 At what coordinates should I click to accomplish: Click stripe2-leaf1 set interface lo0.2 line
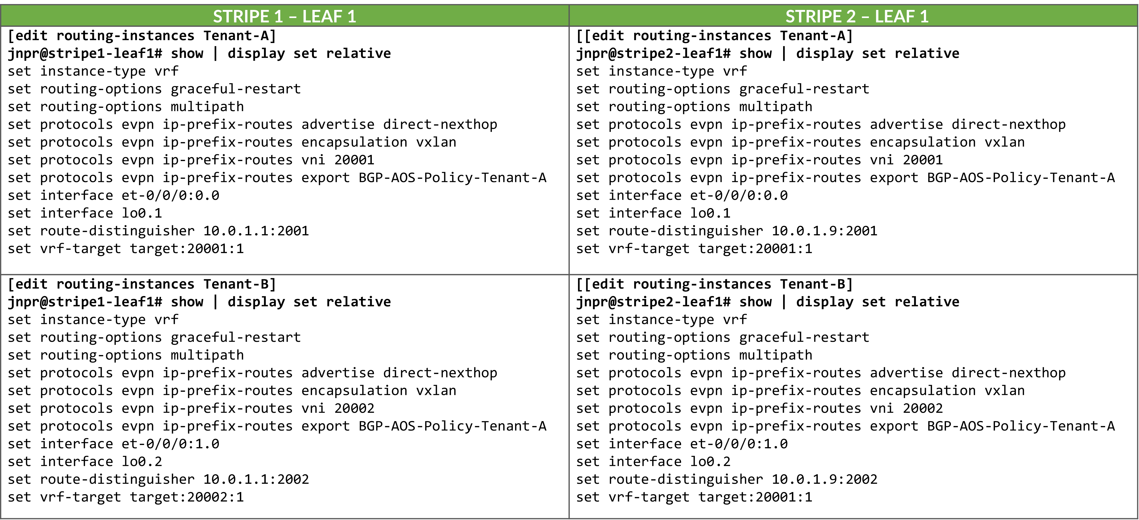pyautogui.click(x=653, y=462)
